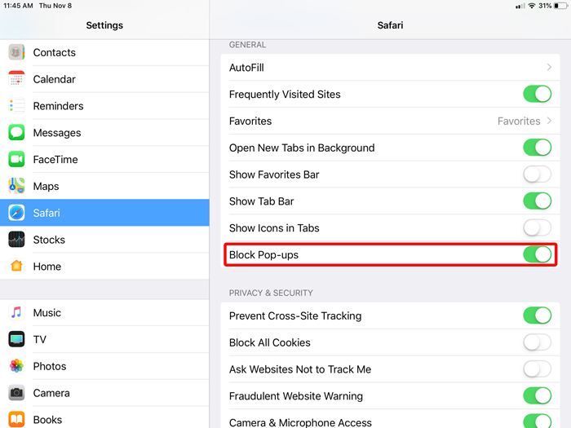Viewport: 571px width, 428px height.
Task: Turn on Ask Websites Not to Track Me
Action: [537, 369]
